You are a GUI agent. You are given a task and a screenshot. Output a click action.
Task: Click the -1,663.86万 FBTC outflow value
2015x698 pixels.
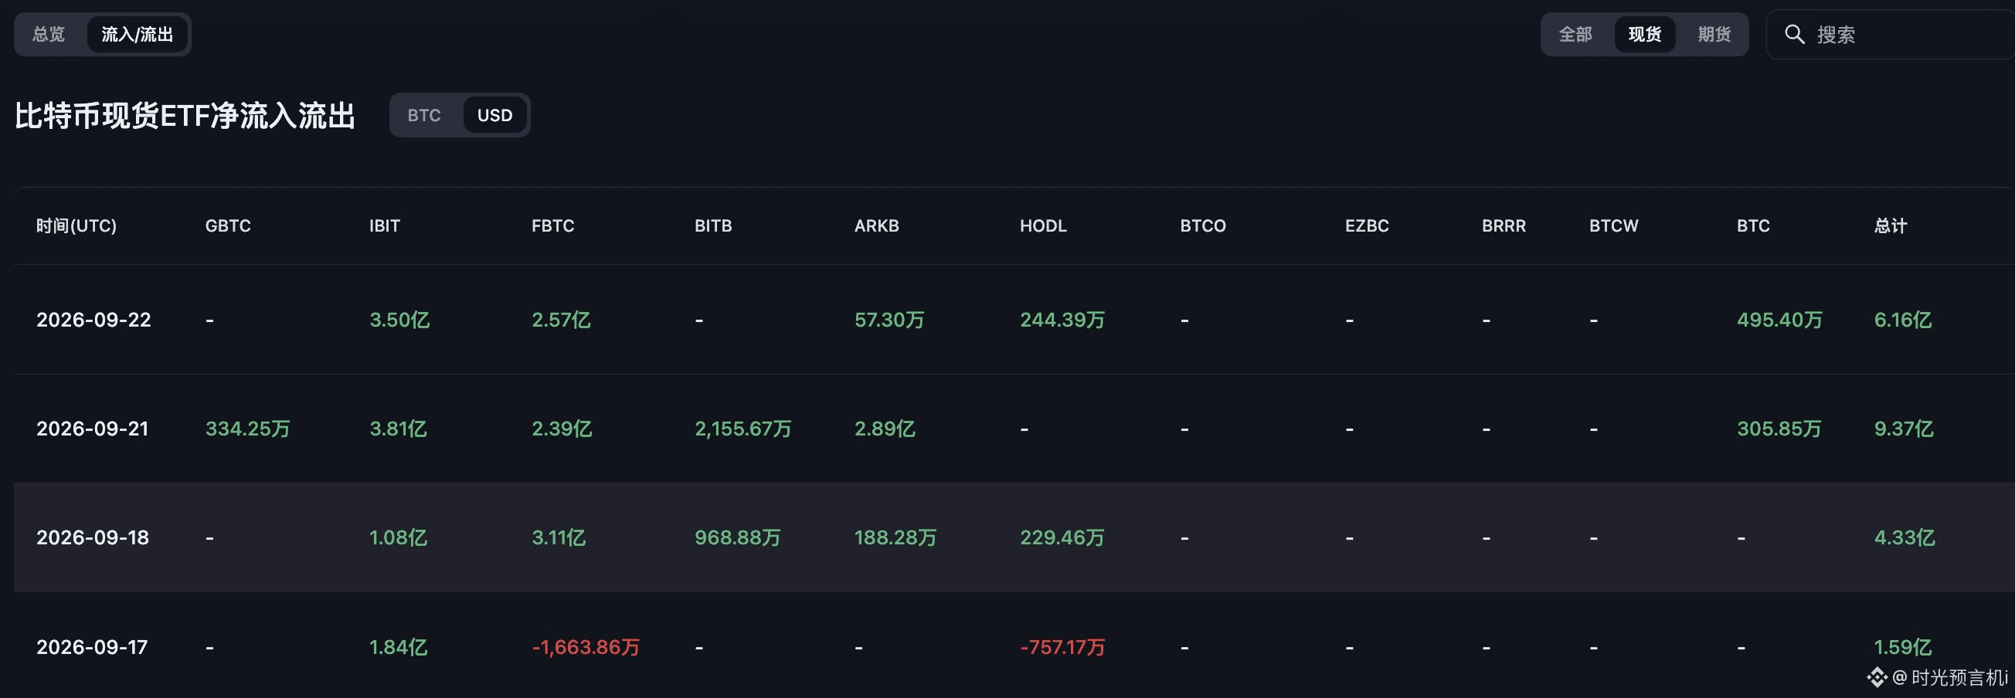[x=585, y=647]
